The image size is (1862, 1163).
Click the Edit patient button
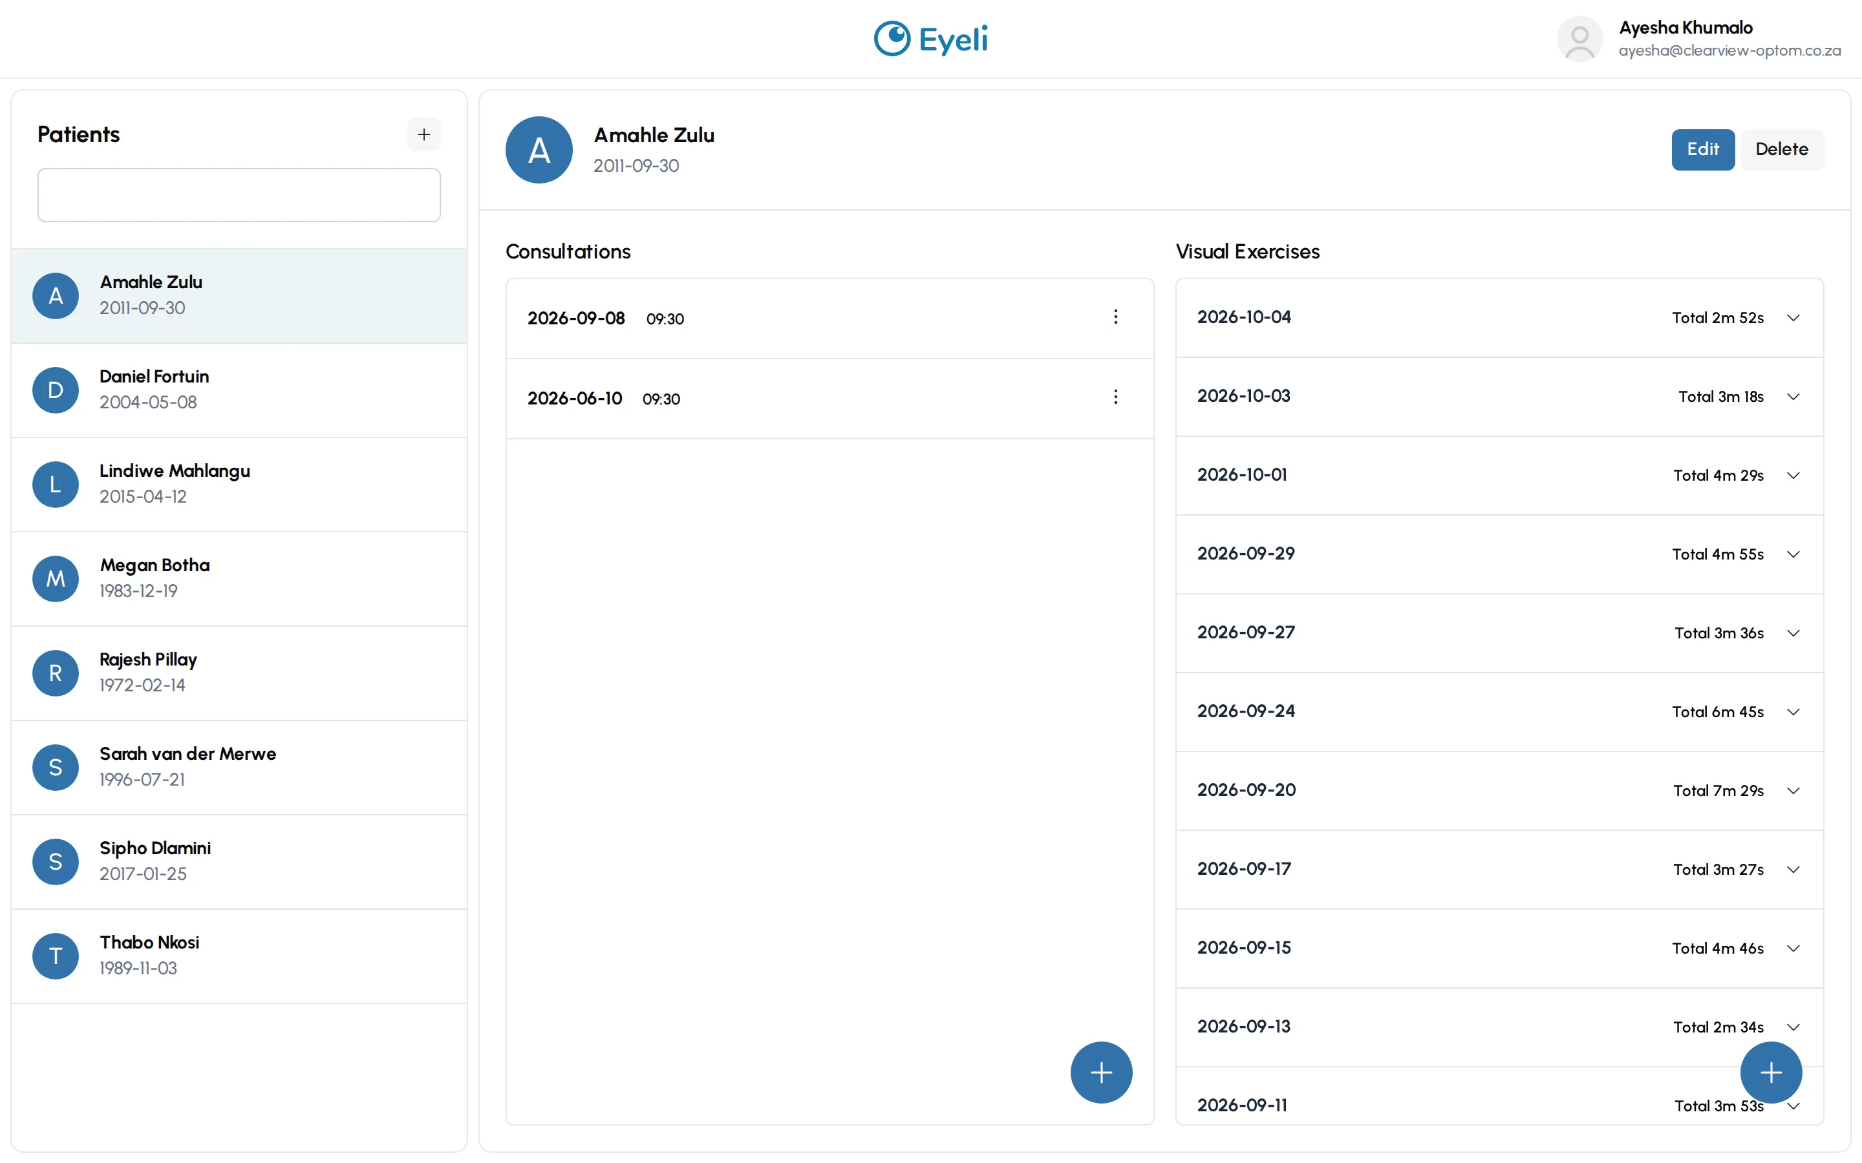1703,149
